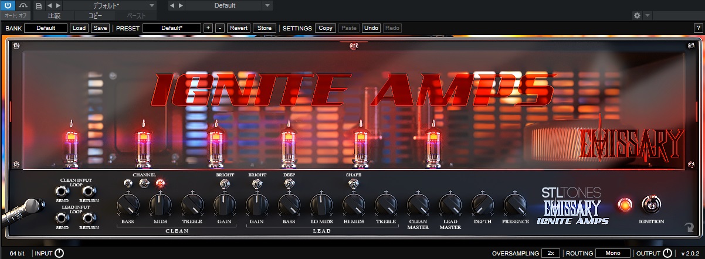Click the preset file document icon
This screenshot has height=259, width=705.
coord(39,5)
